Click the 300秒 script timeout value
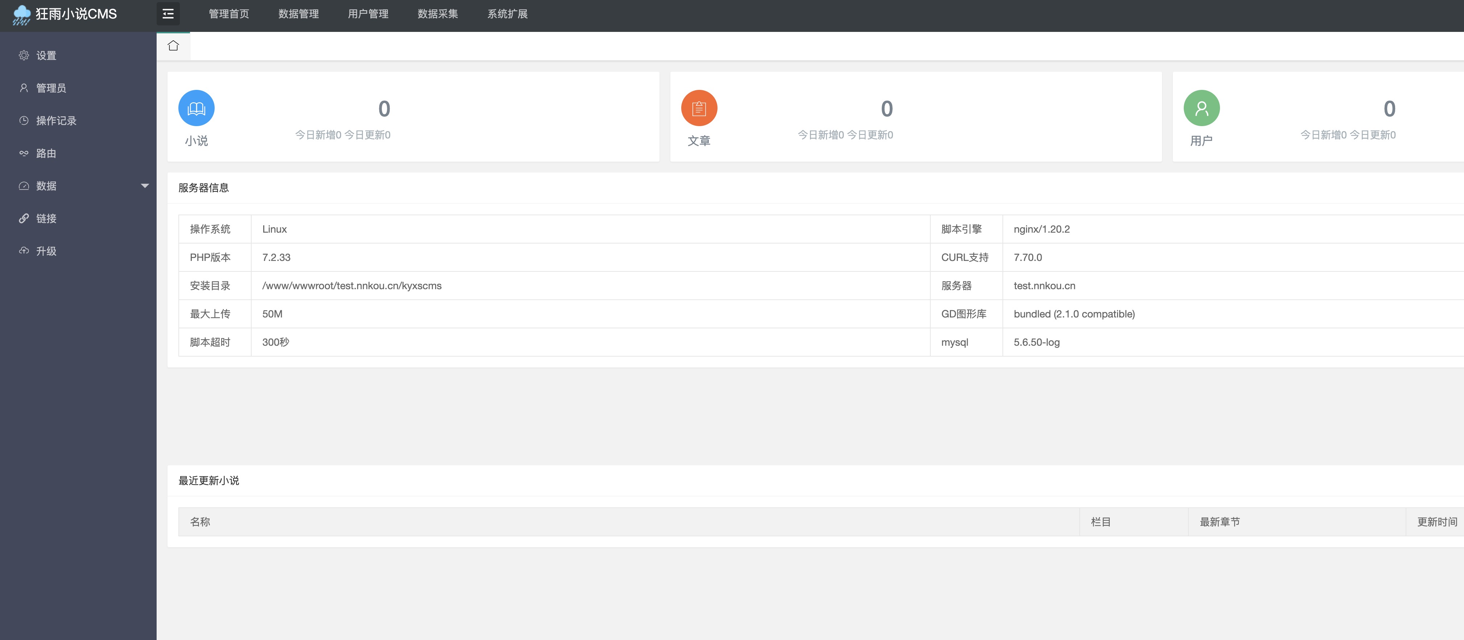 click(276, 342)
